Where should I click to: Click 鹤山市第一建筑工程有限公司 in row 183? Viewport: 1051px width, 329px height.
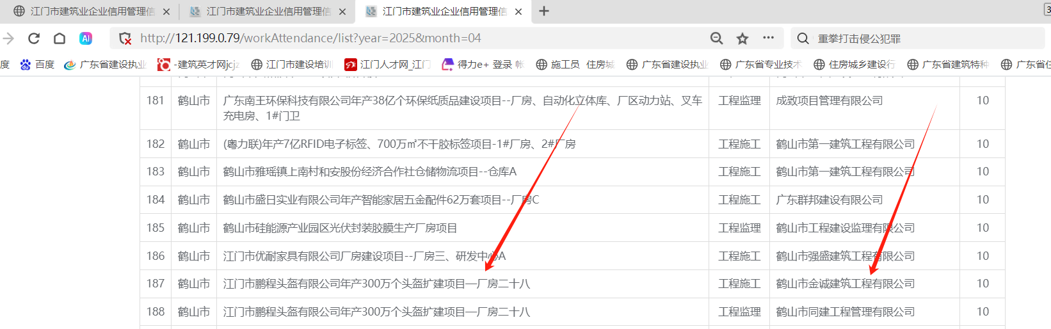click(846, 172)
